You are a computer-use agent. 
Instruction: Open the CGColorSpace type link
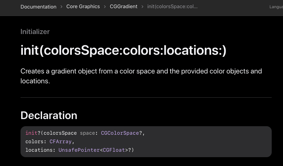[120, 133]
